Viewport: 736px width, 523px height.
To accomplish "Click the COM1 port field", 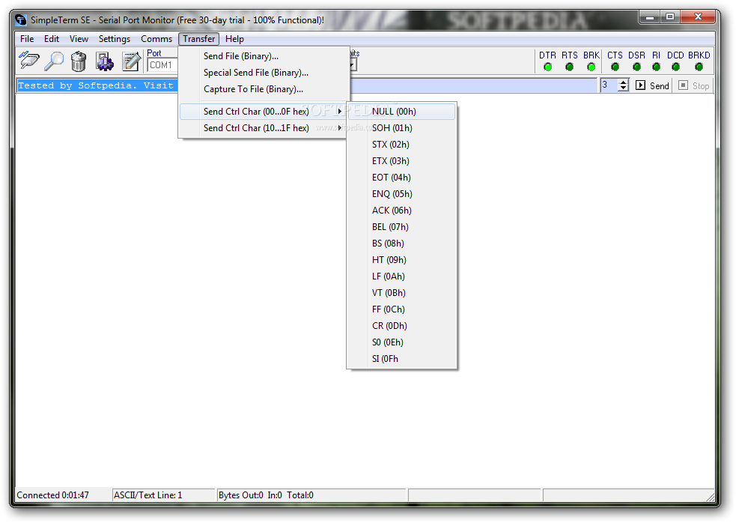I will click(x=162, y=65).
